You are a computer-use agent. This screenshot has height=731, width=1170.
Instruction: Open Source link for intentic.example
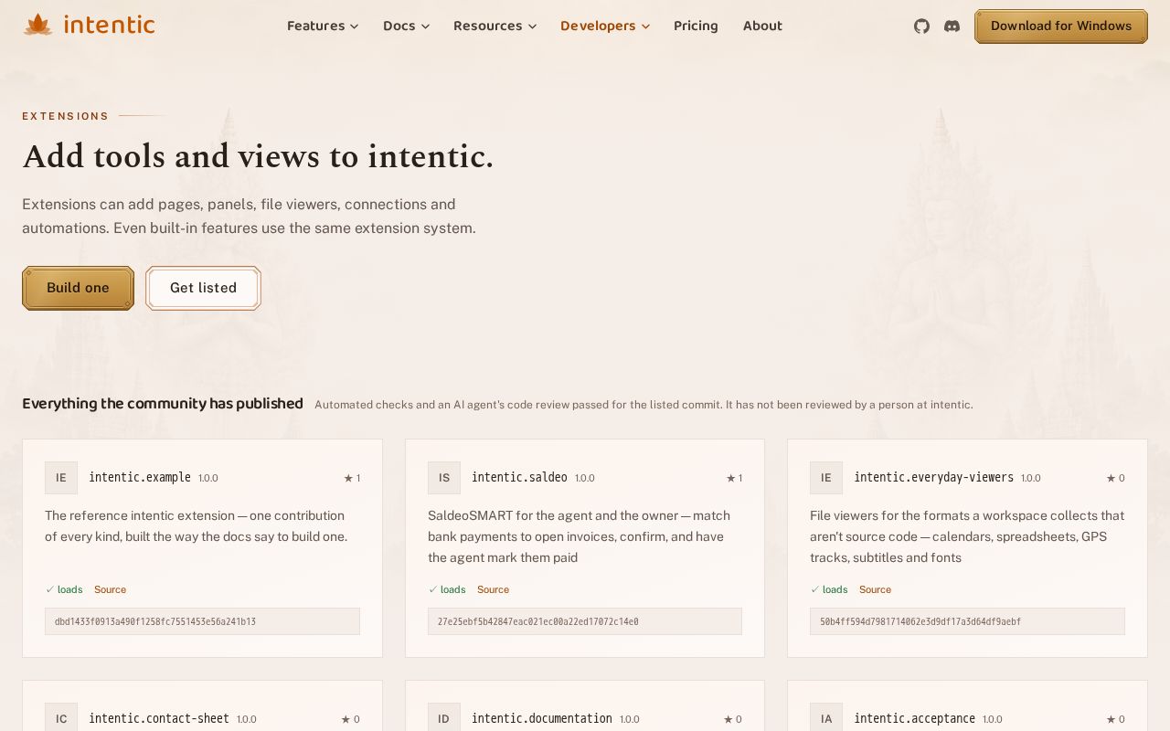point(110,589)
